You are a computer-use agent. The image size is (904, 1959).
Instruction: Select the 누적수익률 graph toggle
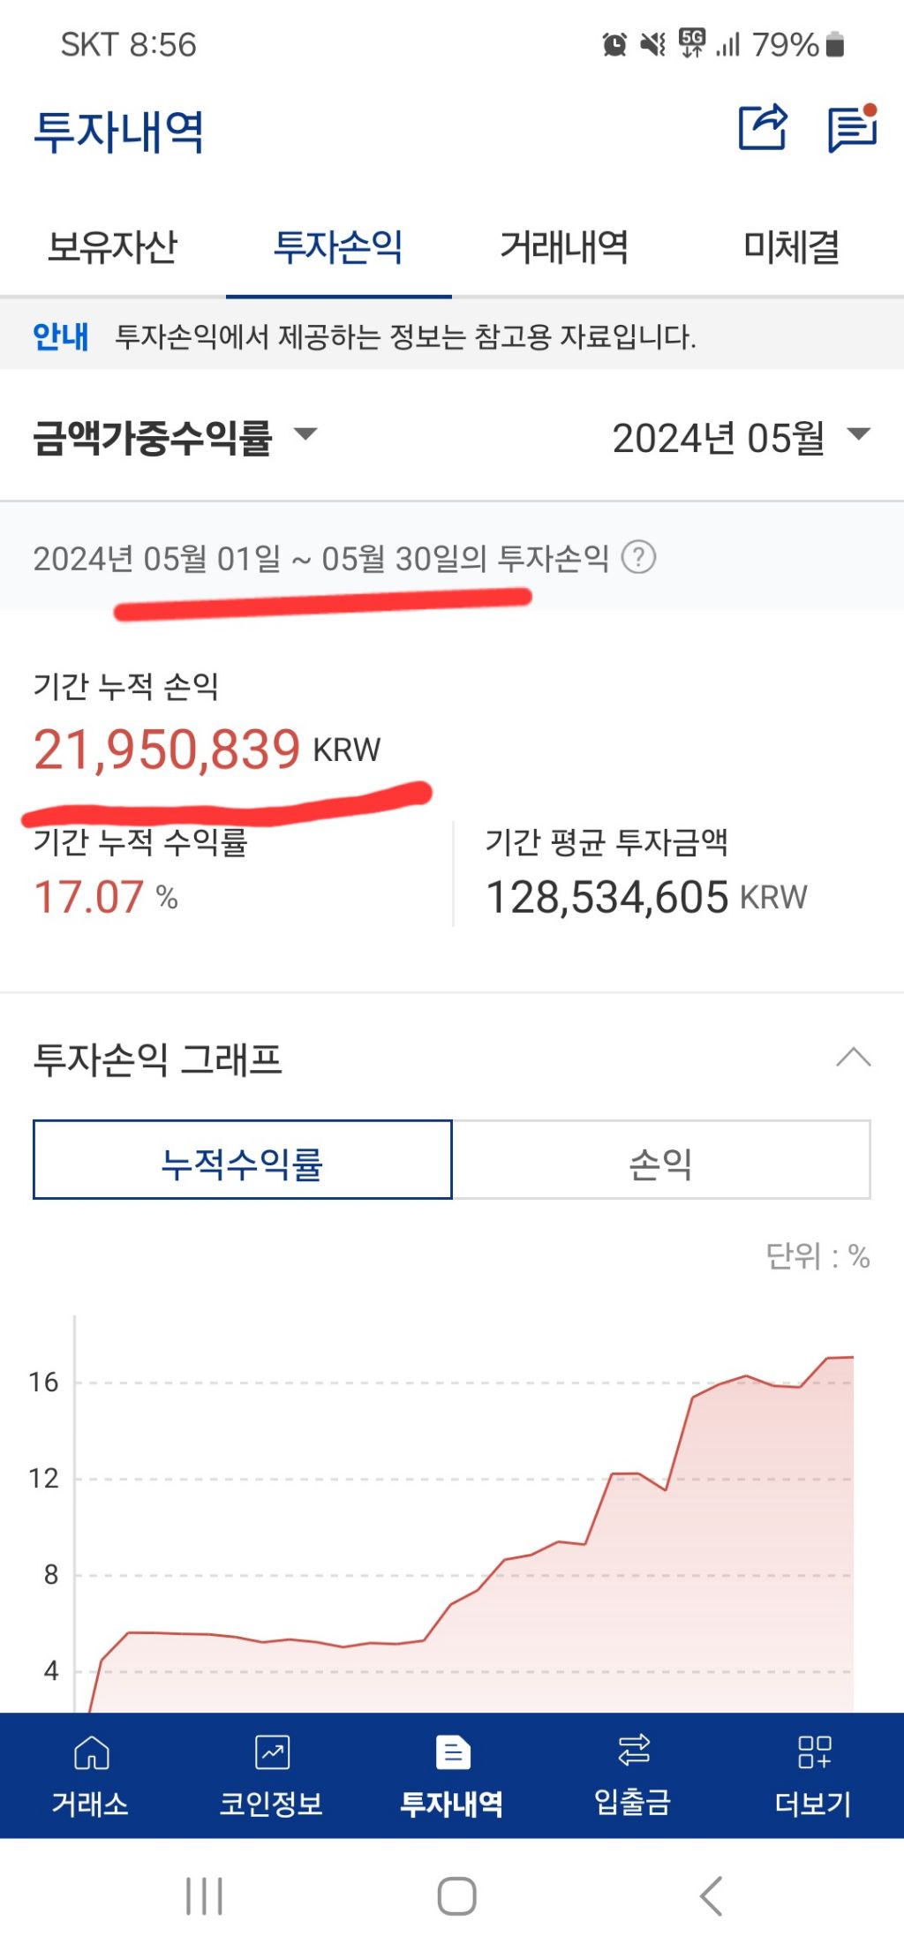243,1161
